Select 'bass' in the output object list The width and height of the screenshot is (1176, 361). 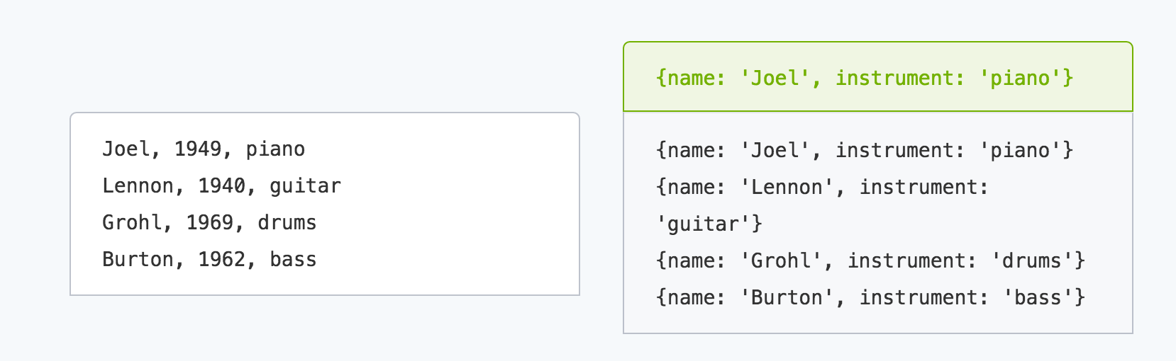[x=1038, y=297]
